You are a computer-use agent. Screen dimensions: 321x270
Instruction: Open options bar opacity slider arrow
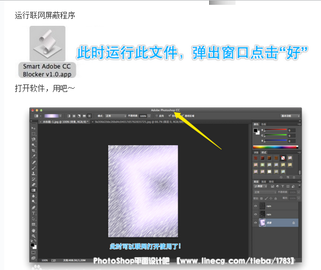point(149,116)
